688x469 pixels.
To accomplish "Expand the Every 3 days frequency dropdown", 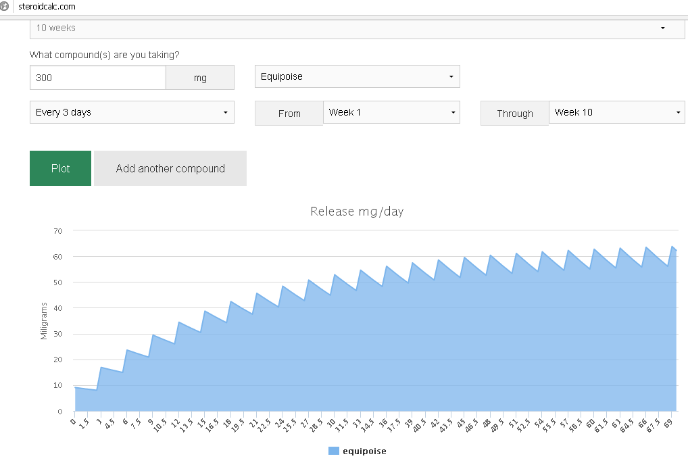I will tap(132, 112).
